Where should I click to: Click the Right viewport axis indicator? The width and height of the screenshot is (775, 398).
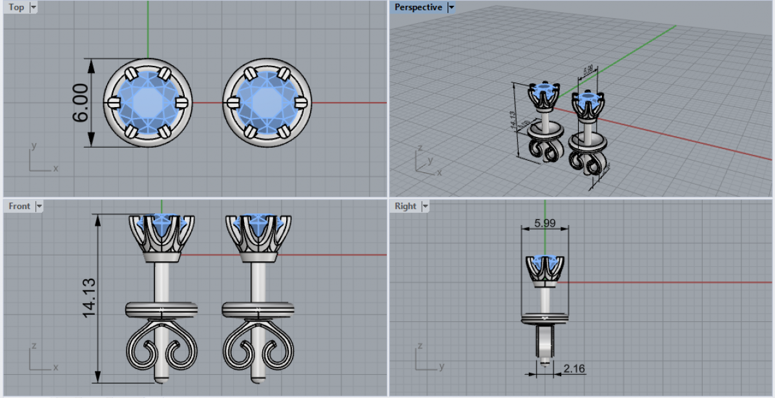click(x=429, y=358)
